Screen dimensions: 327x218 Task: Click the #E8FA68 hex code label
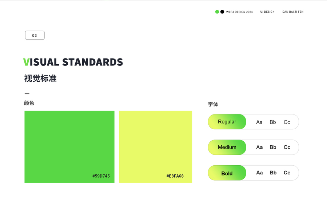coord(175,176)
